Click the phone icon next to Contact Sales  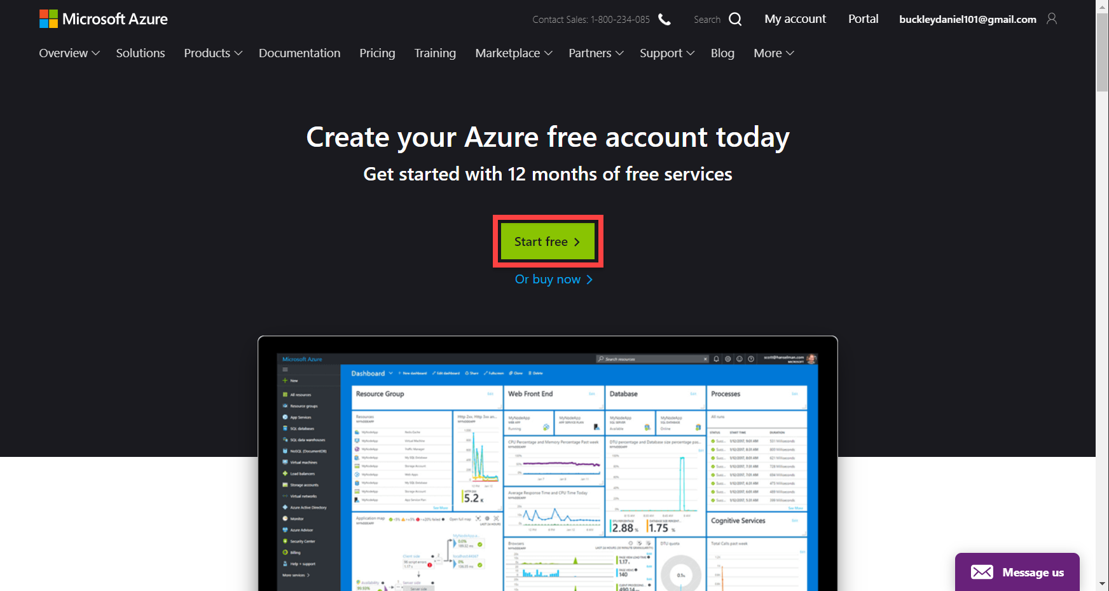coord(665,19)
